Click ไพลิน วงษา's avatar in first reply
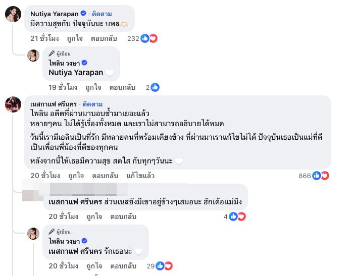Viewport: 352px width, 276px height. pyautogui.click(x=33, y=56)
